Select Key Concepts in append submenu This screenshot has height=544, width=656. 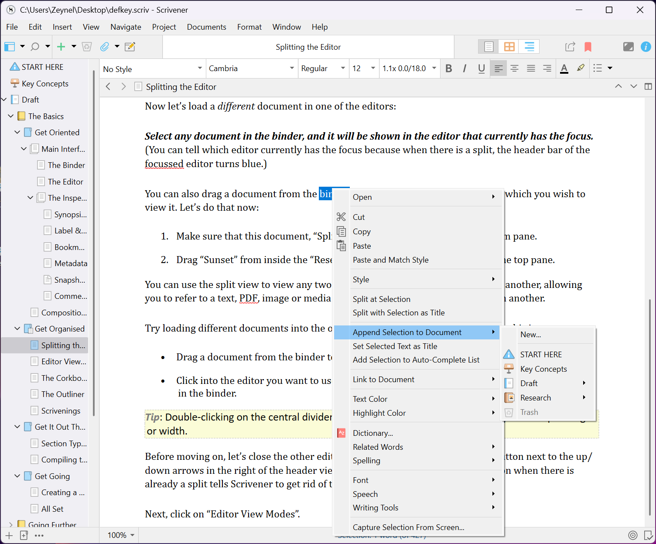pyautogui.click(x=549, y=369)
